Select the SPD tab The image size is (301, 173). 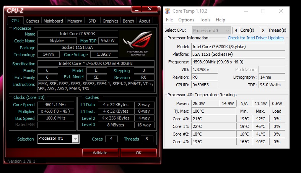tap(92, 21)
